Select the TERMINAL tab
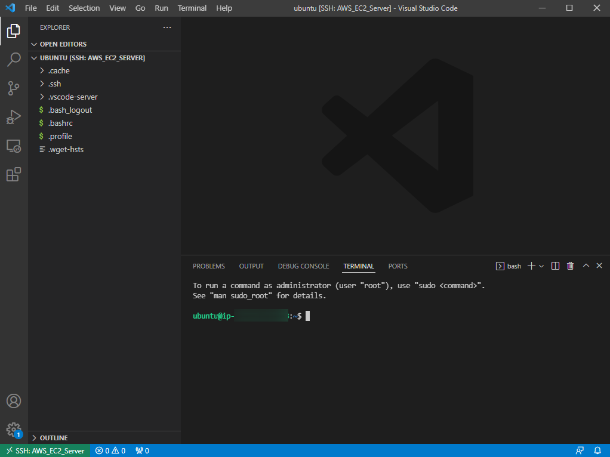 (359, 266)
